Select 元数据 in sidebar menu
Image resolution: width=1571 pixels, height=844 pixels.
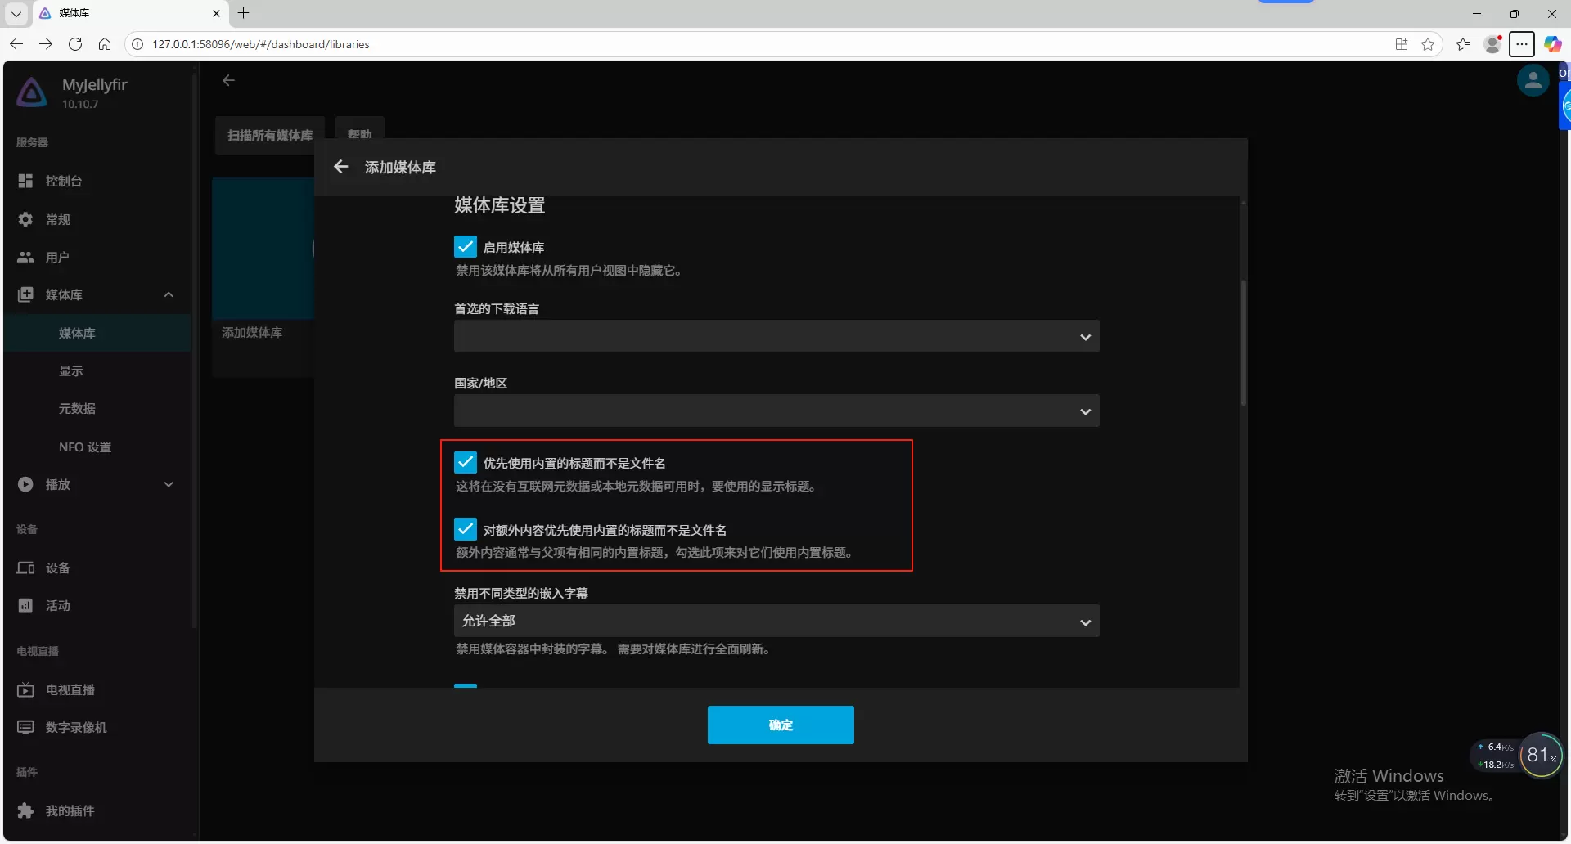[77, 408]
